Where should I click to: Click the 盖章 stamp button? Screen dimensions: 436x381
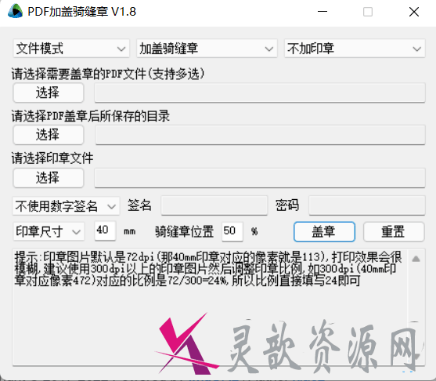pyautogui.click(x=324, y=231)
